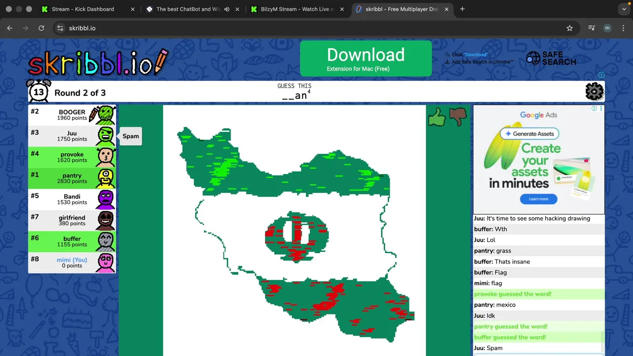Image resolution: width=633 pixels, height=356 pixels.
Task: Open the site information icon in address bar
Action: (60, 28)
